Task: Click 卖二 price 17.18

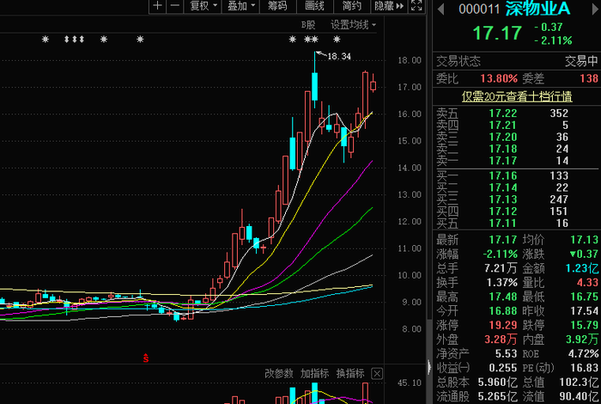Action: 503,149
